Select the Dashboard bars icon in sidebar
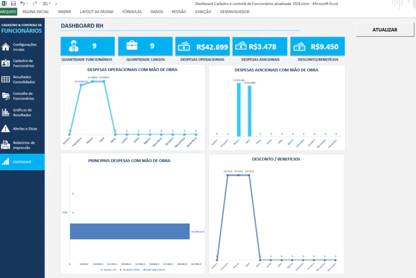This screenshot has width=416, height=278. [x=6, y=161]
